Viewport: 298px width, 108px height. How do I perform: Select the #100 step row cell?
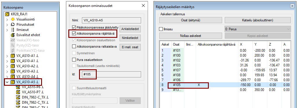[178, 55]
